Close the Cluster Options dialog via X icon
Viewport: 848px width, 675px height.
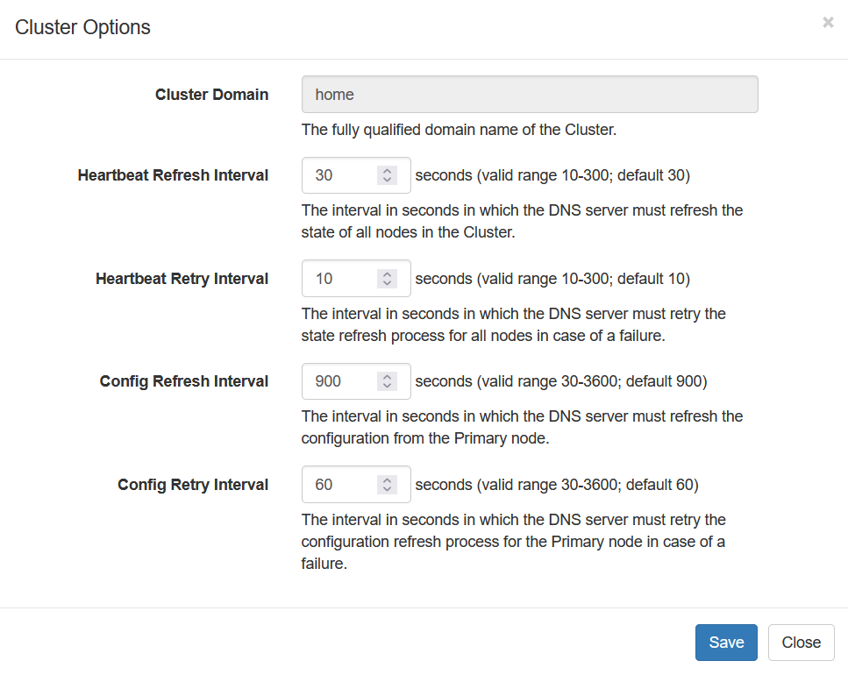tap(827, 23)
